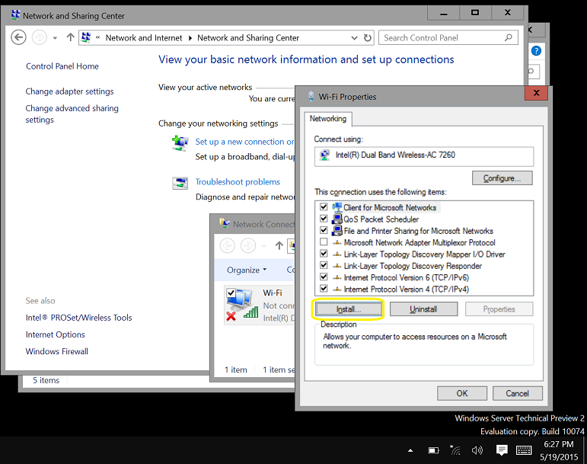Screen dimensions: 587x464
Task: Show hidden icons in the system tray
Action: [411, 450]
